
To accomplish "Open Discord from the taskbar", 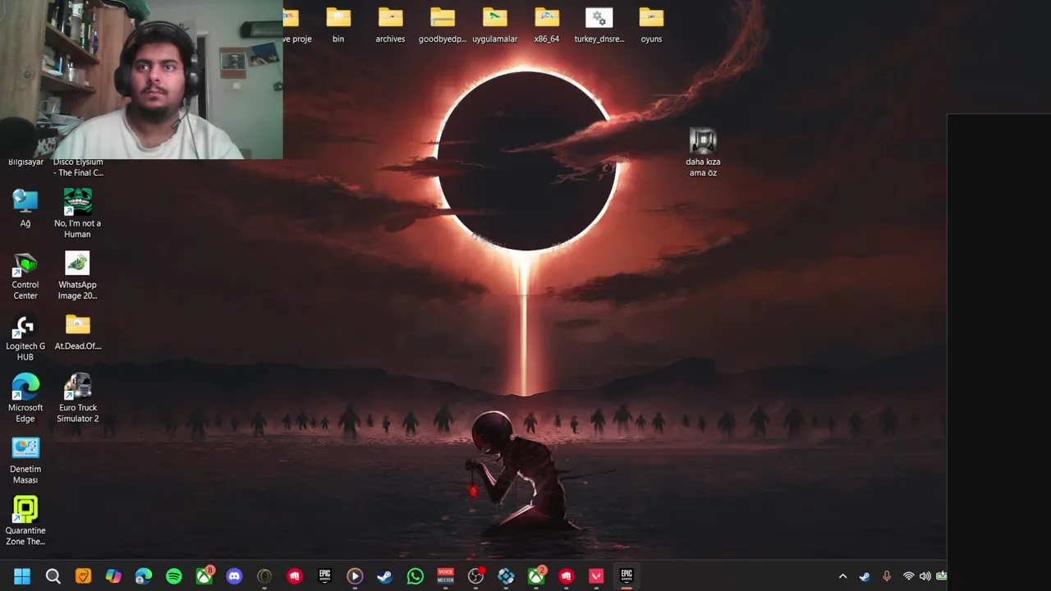I will point(234,576).
